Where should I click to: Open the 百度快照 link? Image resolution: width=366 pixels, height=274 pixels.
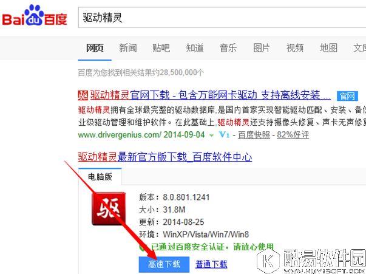point(254,135)
